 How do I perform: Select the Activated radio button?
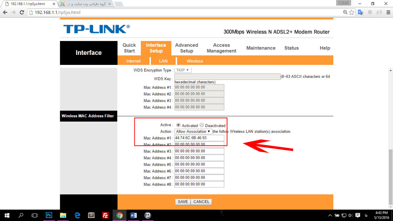coord(178,125)
